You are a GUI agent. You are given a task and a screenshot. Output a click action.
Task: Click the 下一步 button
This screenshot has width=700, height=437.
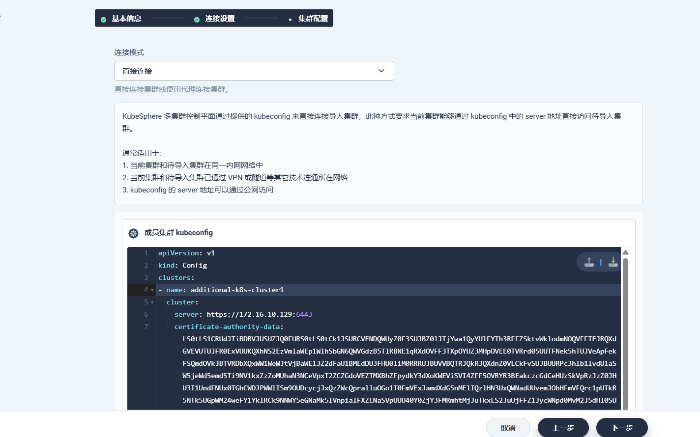click(622, 428)
